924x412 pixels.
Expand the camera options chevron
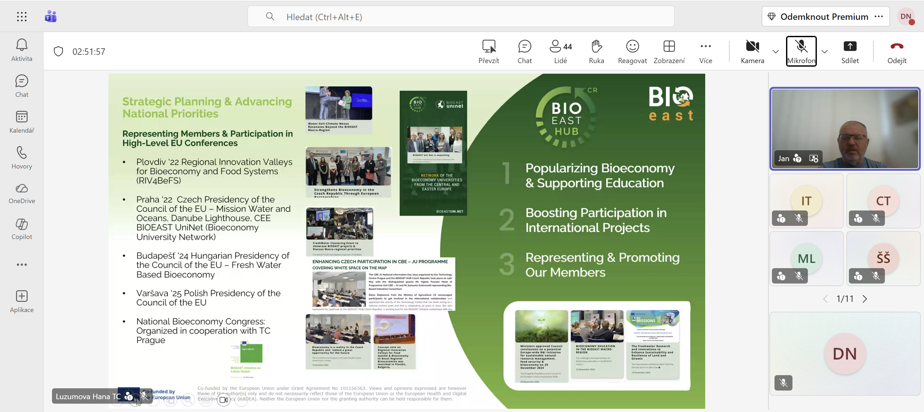click(x=775, y=52)
